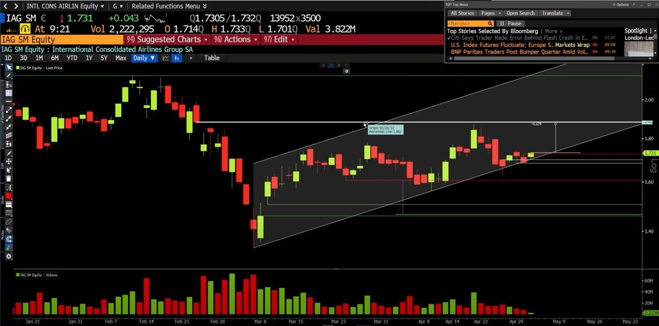The image size is (659, 326).
Task: Select the 5Y time range
Action: 104,58
